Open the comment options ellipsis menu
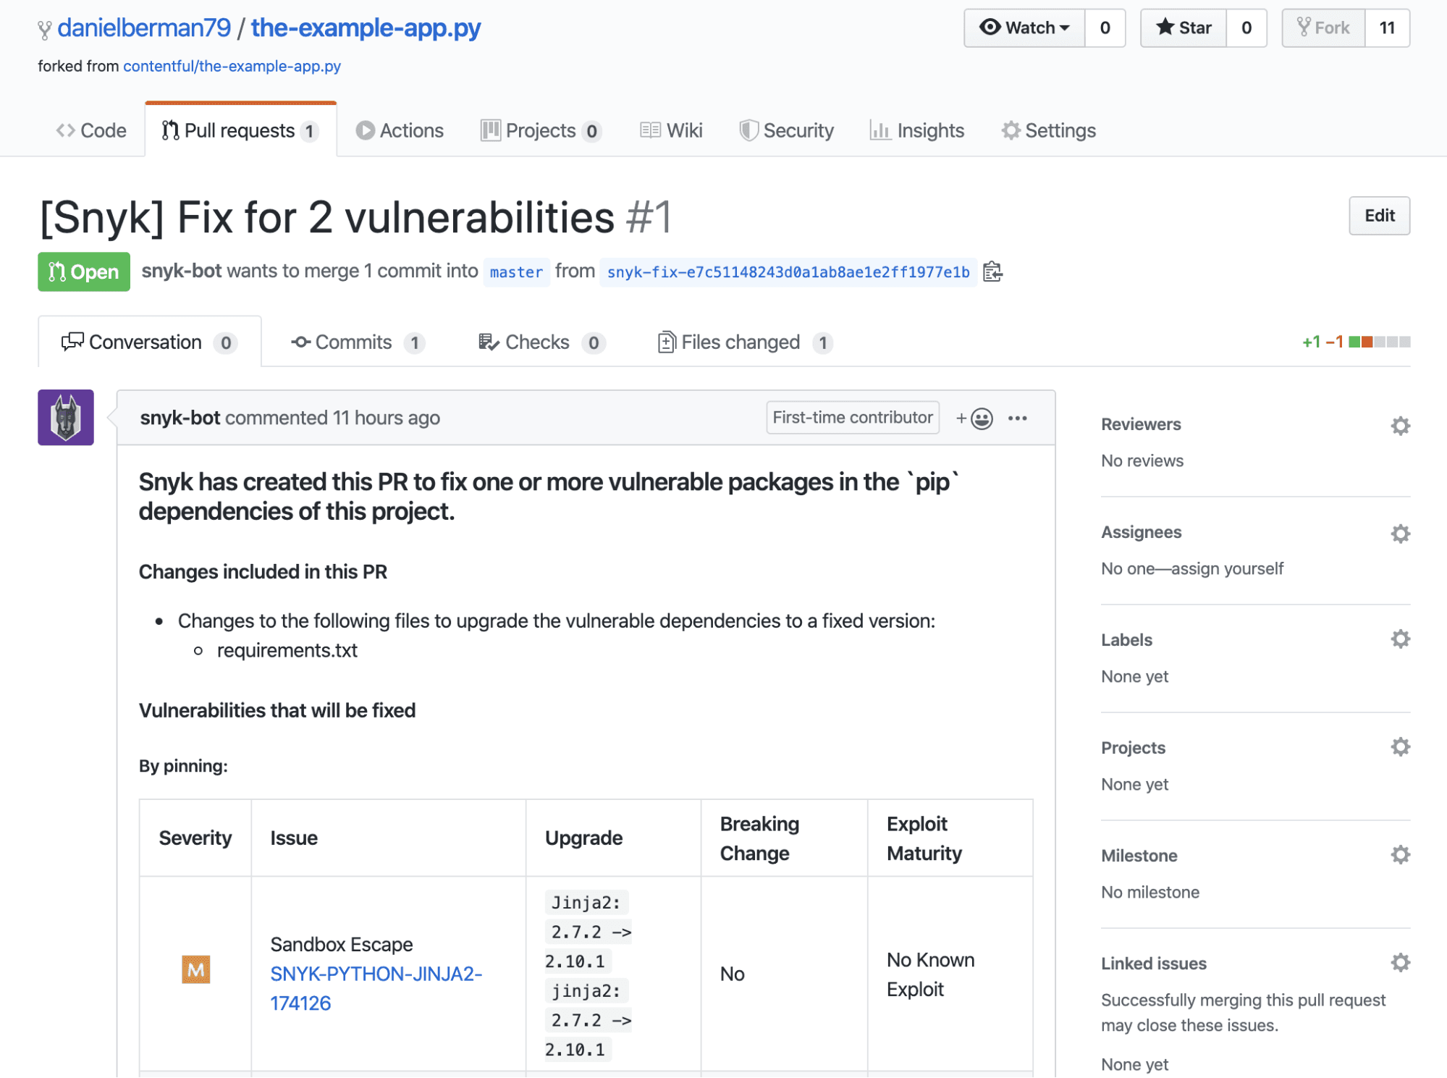The image size is (1447, 1078). [1017, 418]
